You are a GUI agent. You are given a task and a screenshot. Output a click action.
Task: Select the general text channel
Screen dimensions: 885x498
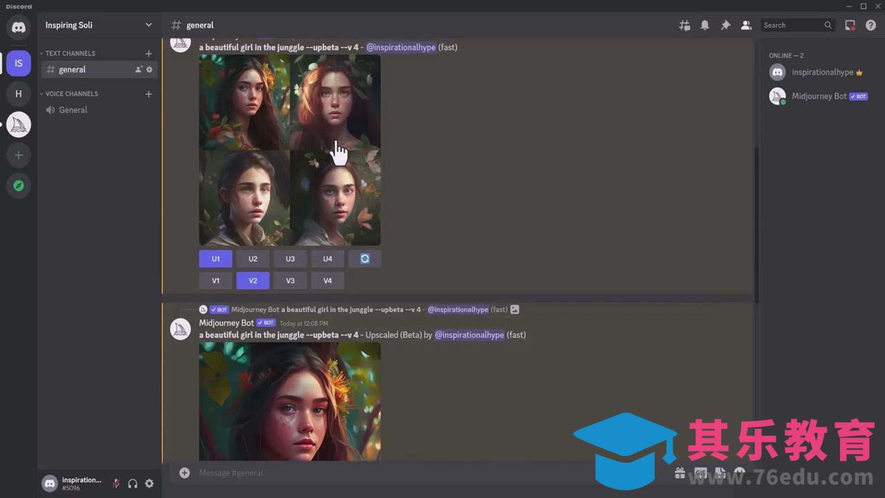(x=73, y=69)
